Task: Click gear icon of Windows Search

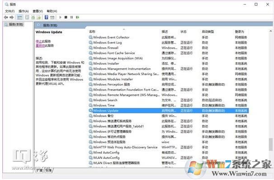Action: [90, 100]
